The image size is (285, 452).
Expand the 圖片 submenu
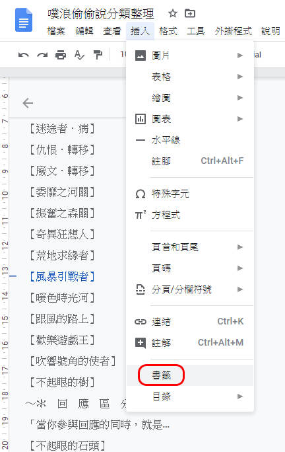pyautogui.click(x=190, y=56)
